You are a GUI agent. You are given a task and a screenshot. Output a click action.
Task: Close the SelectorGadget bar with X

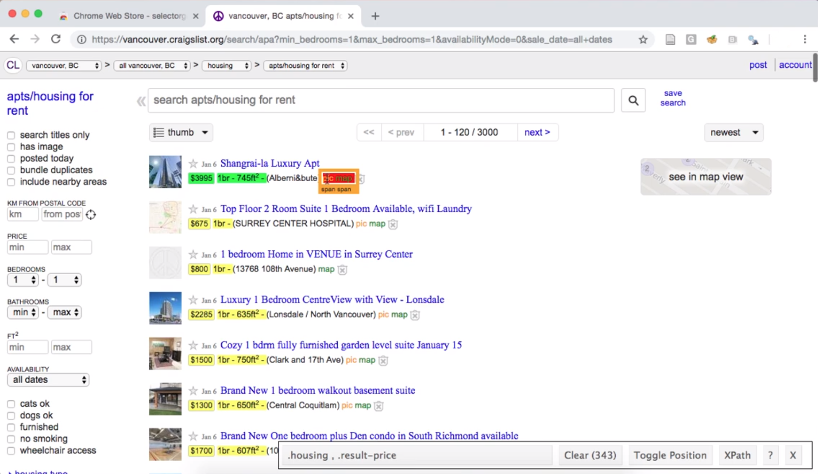[792, 455]
